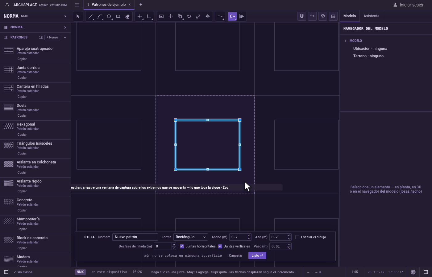Screen dimensions: 432x277
Task: Open the Forma Rectángulo dropdown
Action: [x=190, y=237]
